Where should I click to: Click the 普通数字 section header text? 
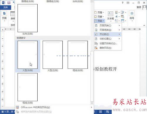click(21, 38)
